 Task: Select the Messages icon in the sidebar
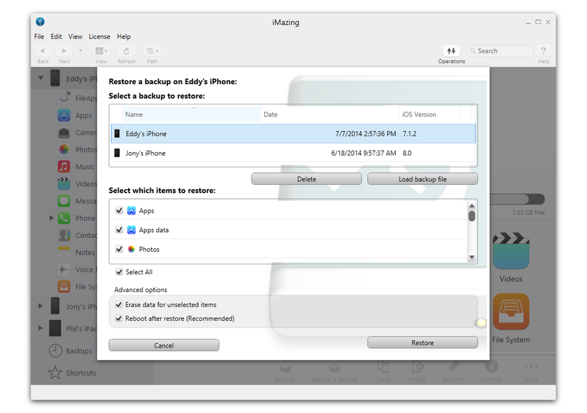64,201
